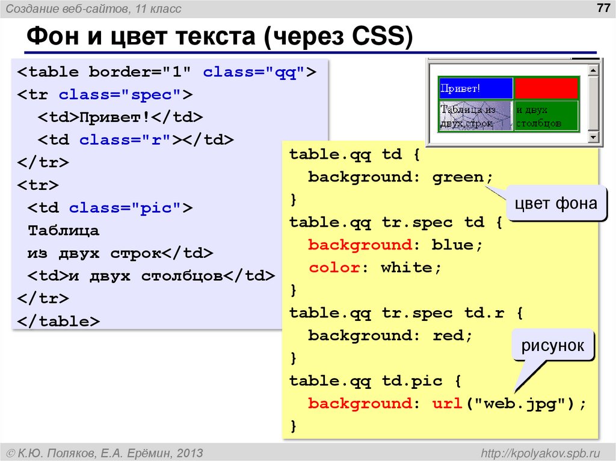Select the cell with the web.jpg background image
The image size is (616, 461).
tap(475, 115)
